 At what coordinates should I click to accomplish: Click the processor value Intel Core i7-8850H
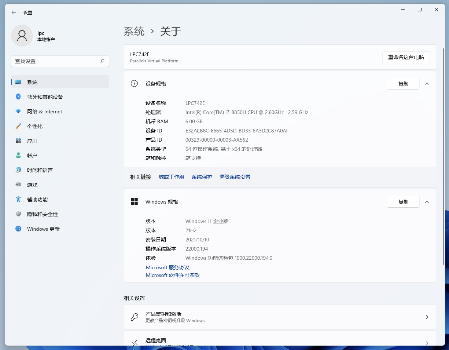pos(247,112)
